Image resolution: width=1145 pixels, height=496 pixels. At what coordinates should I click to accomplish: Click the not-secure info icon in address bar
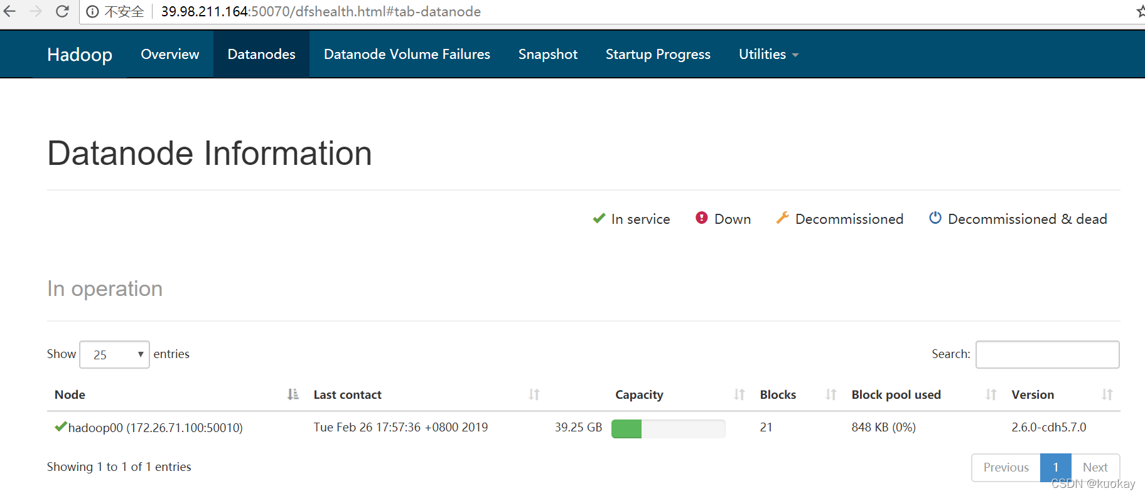click(x=92, y=12)
